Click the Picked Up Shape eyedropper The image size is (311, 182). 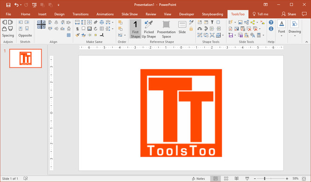[x=149, y=29]
